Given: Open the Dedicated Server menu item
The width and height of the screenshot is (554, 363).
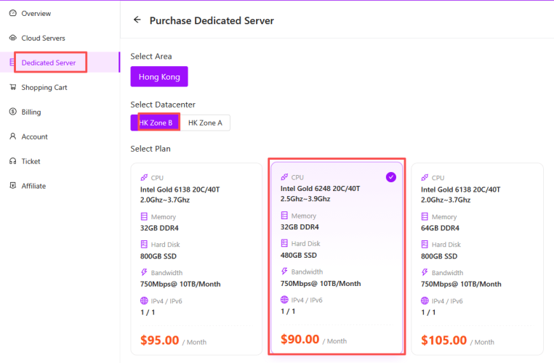Looking at the screenshot, I should [60, 62].
